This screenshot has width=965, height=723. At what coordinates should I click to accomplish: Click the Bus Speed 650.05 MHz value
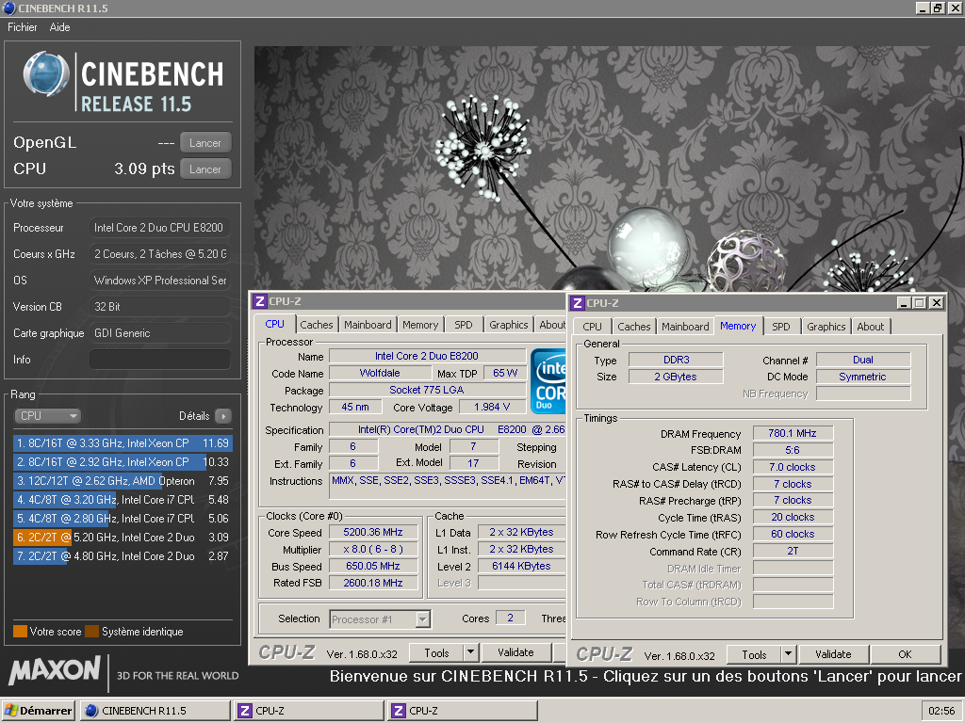(373, 566)
